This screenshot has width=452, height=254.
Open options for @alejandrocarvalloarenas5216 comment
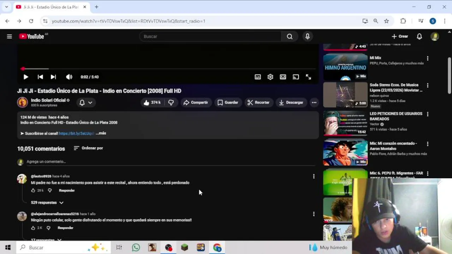[314, 214]
